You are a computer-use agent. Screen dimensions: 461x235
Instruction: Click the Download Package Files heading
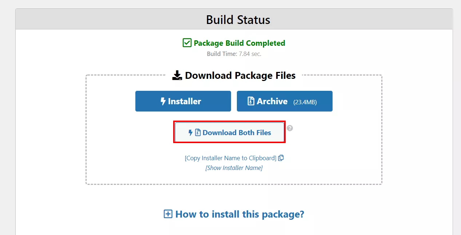tap(234, 76)
